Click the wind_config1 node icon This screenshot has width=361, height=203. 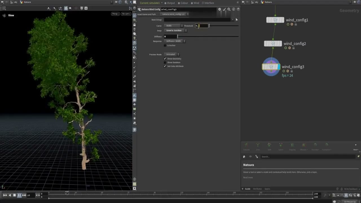pos(275,20)
